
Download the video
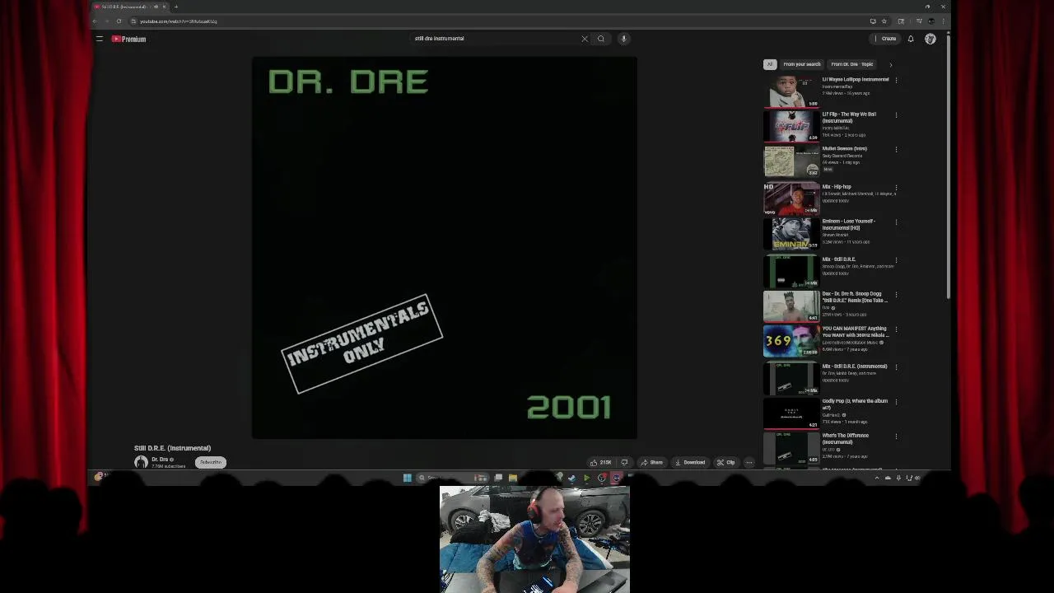pyautogui.click(x=690, y=462)
